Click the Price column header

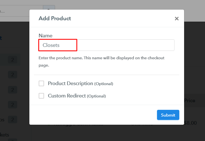click(189, 101)
